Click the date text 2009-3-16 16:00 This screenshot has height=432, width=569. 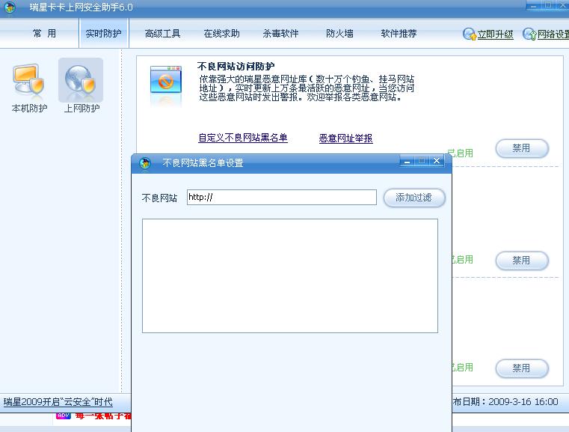click(523, 401)
